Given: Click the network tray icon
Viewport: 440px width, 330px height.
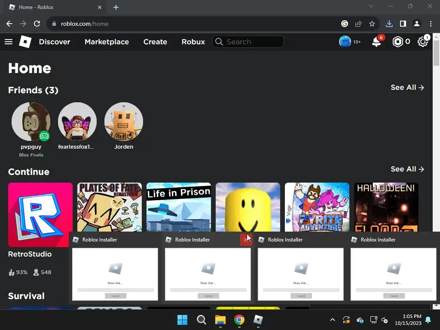Looking at the screenshot, I should [373, 320].
